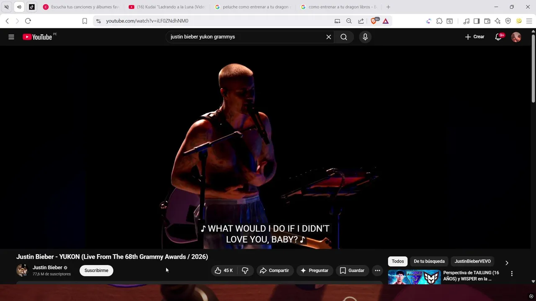Subscribe with the Suscribirme button

96,270
